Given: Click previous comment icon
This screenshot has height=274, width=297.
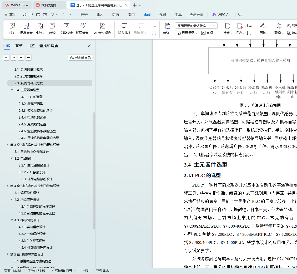Looking at the screenshot, I should tap(154, 26).
